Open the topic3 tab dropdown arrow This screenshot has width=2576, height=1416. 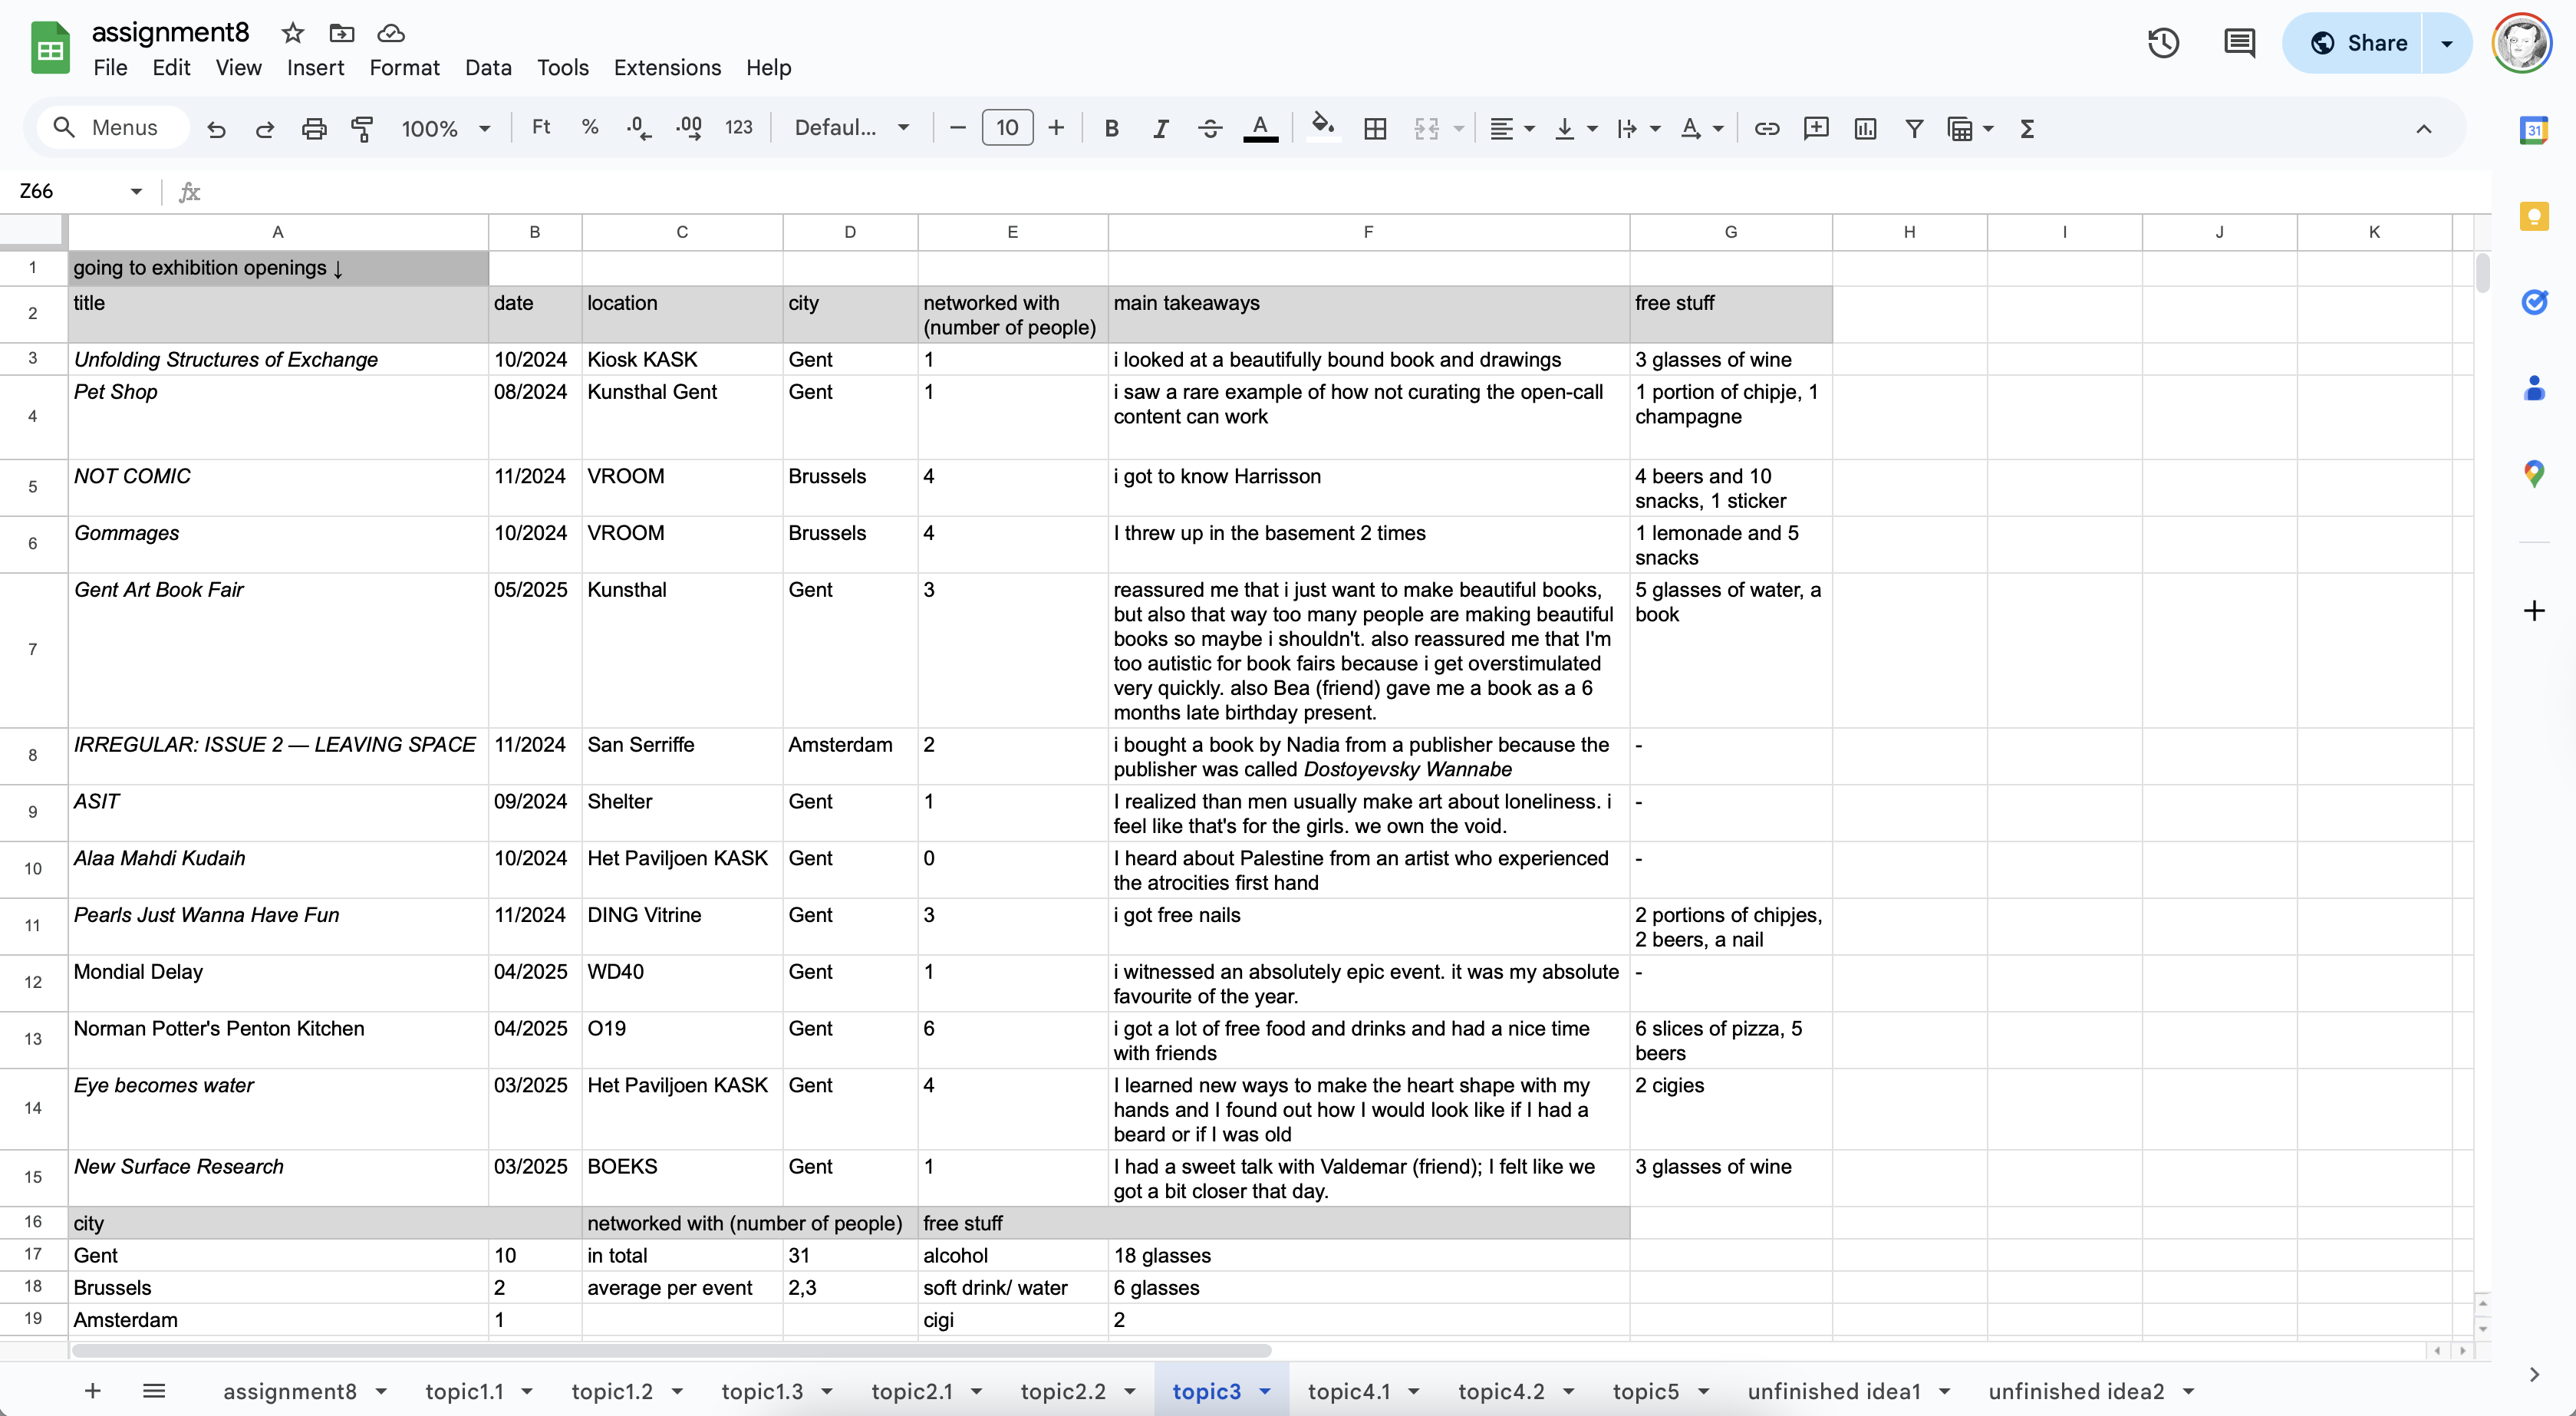(x=1265, y=1391)
